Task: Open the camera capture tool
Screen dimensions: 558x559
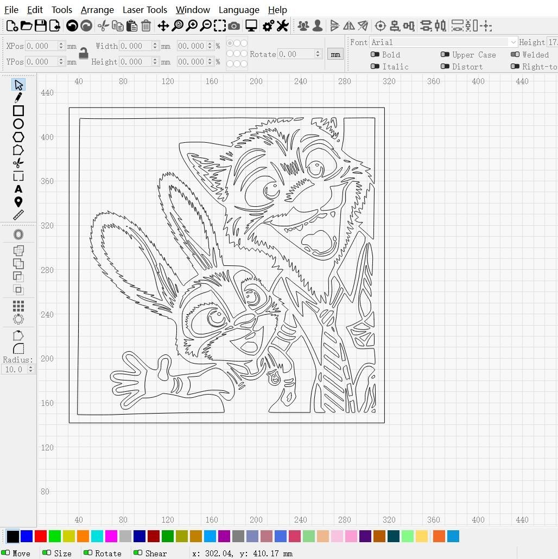Action: (234, 26)
